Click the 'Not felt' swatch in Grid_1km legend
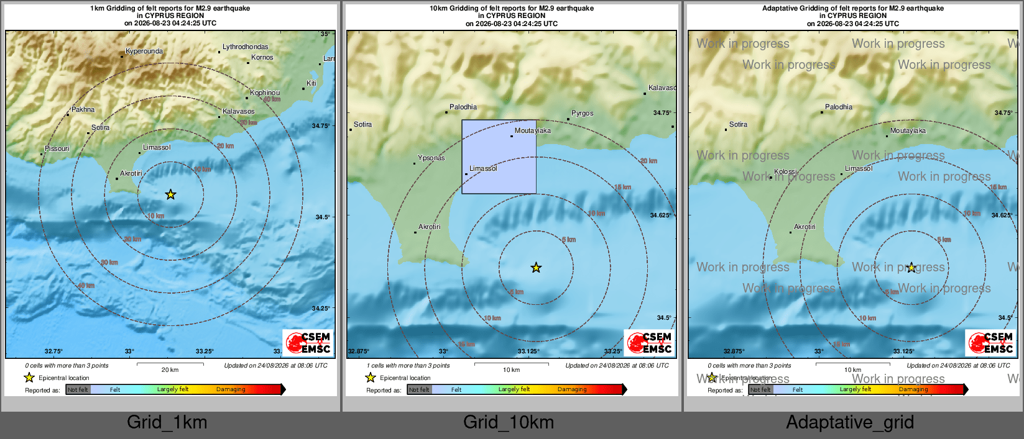The width and height of the screenshot is (1024, 439). (78, 389)
